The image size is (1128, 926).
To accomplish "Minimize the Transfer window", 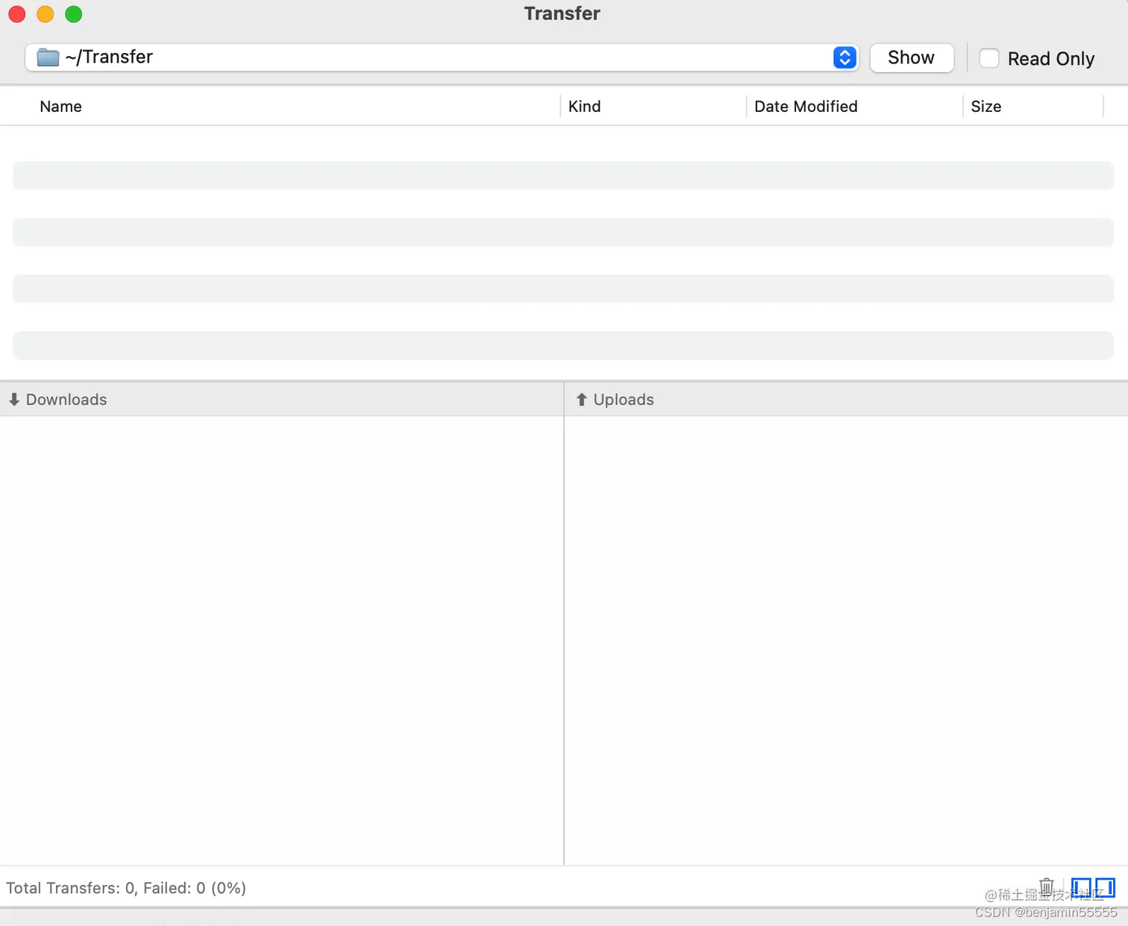I will click(46, 14).
